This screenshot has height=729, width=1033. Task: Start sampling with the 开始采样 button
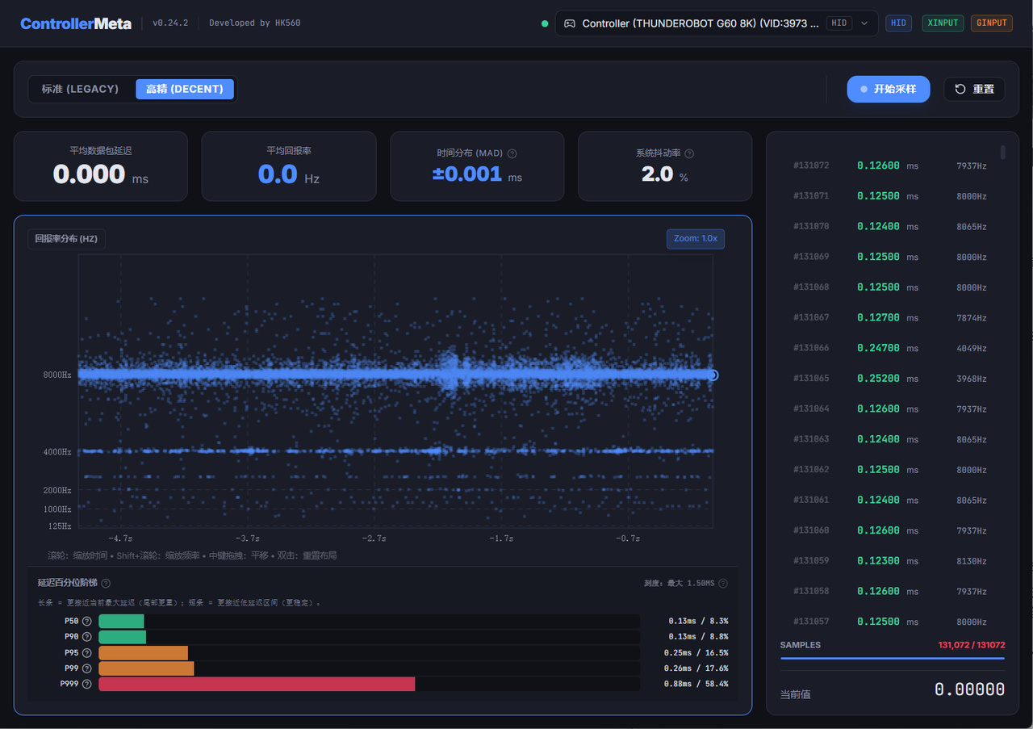(888, 89)
